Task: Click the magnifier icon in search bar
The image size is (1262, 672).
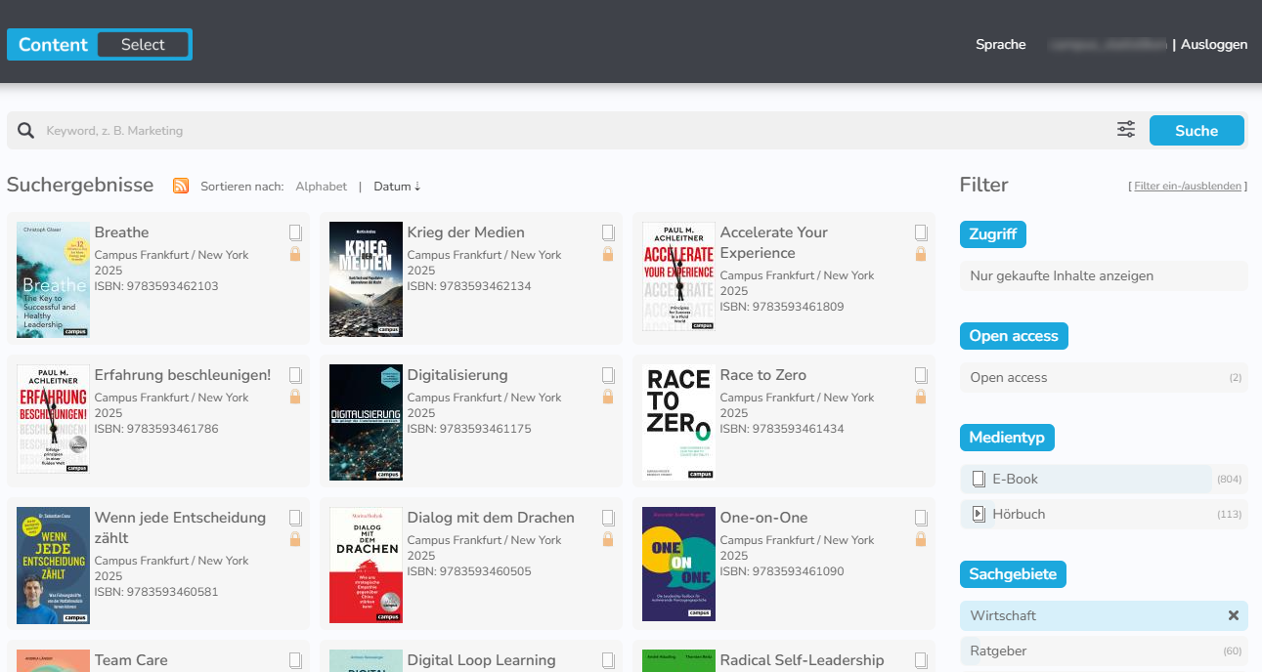Action: 26,131
